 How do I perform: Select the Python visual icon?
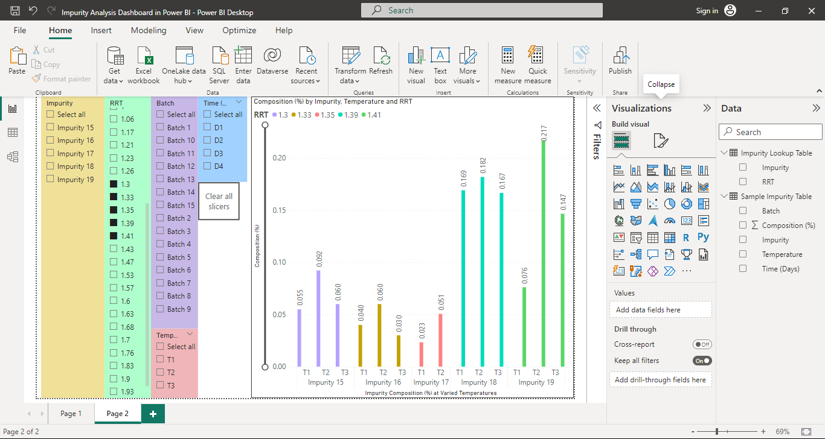703,237
